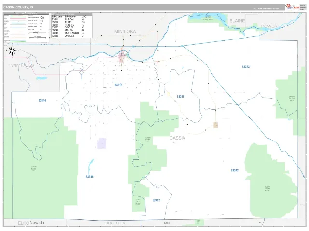Click the yellow Albion town marker
The width and height of the screenshot is (309, 231).
[x=169, y=94]
